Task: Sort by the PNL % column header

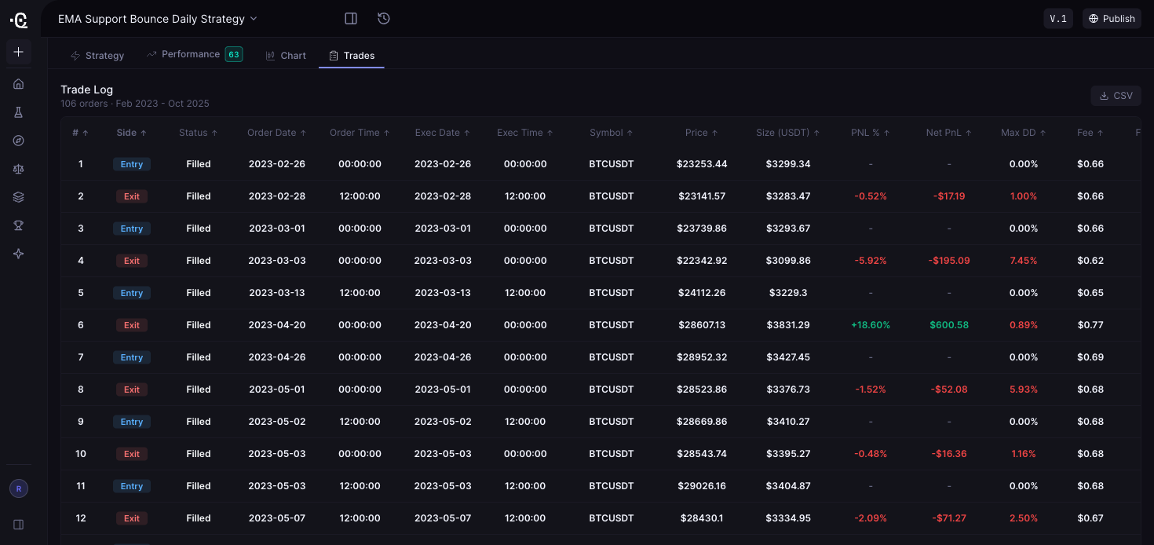Action: (871, 133)
